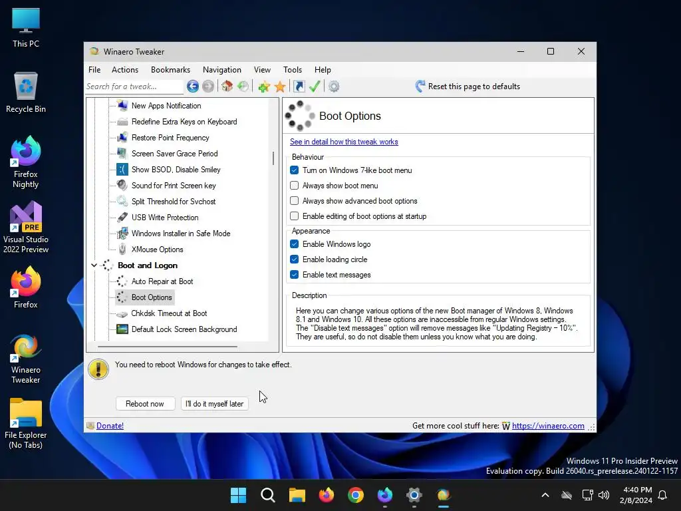
Task: Click the USB Write Protection icon
Action: pos(122,218)
